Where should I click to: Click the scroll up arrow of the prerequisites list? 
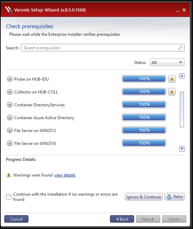[182, 76]
